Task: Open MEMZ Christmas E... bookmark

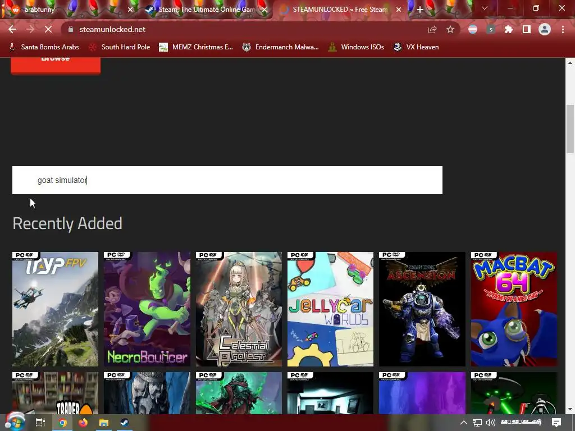Action: click(196, 47)
